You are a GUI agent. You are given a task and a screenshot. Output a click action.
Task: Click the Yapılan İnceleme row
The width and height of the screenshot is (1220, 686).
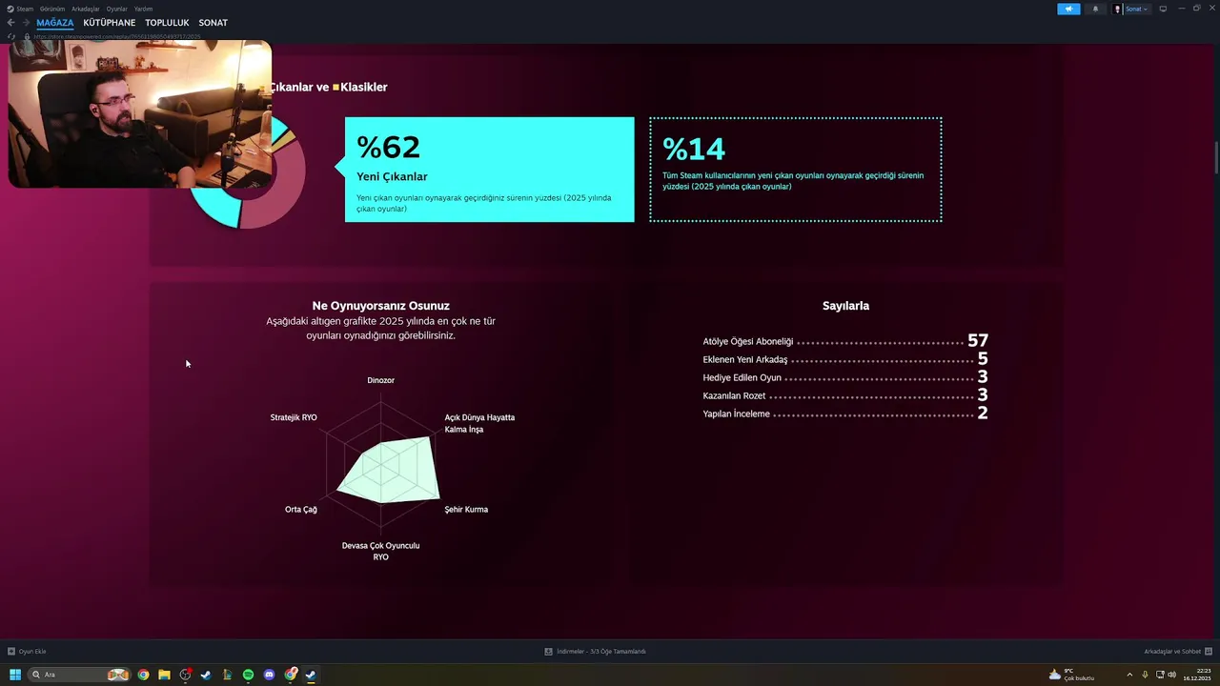point(845,414)
